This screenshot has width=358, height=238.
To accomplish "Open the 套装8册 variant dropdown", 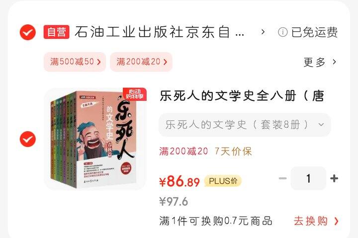I will click(x=245, y=125).
